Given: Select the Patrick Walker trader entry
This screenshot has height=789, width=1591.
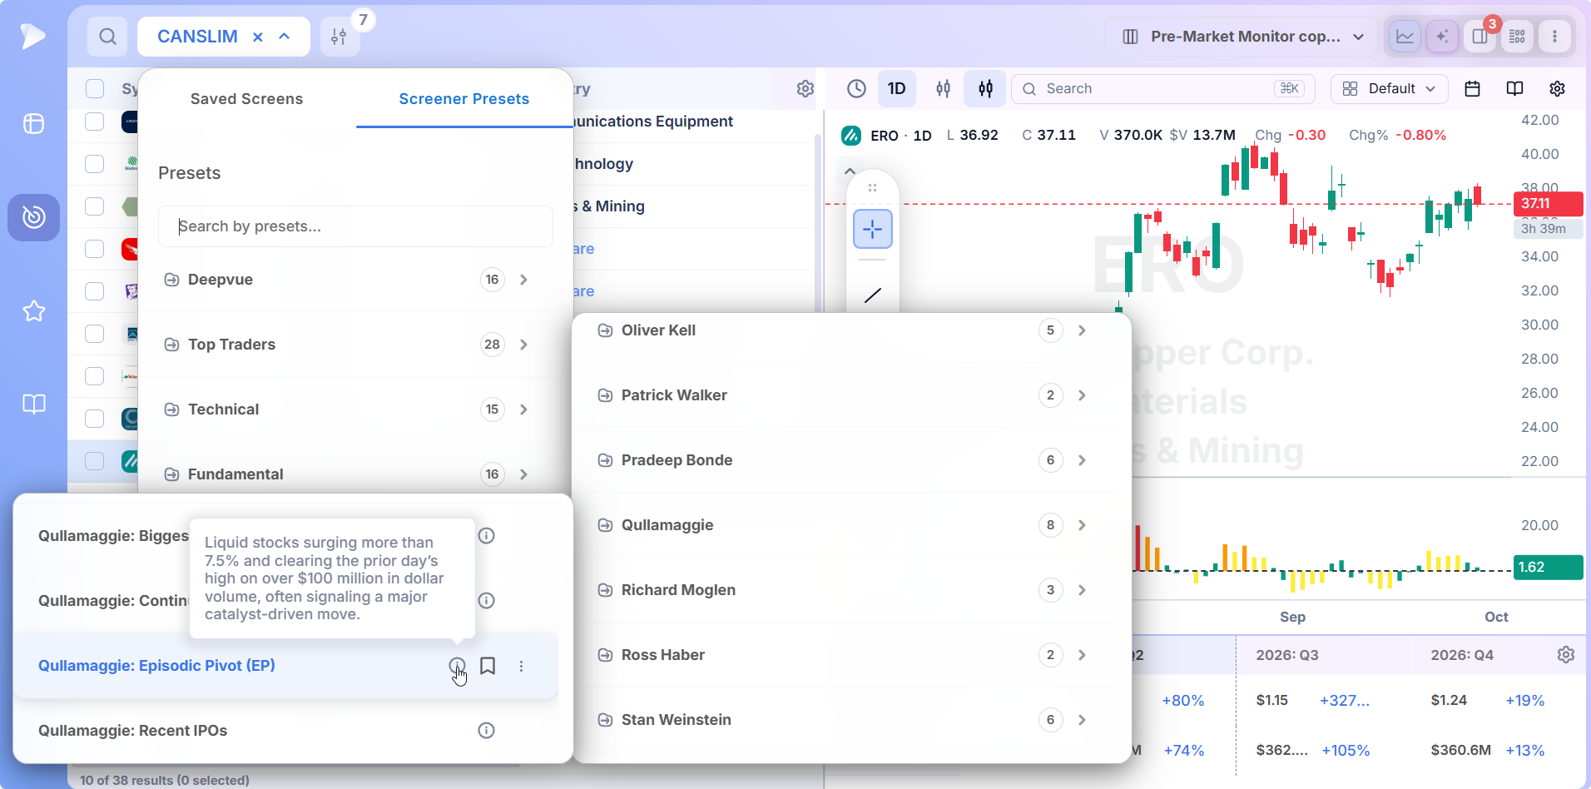Looking at the screenshot, I should pyautogui.click(x=845, y=395).
